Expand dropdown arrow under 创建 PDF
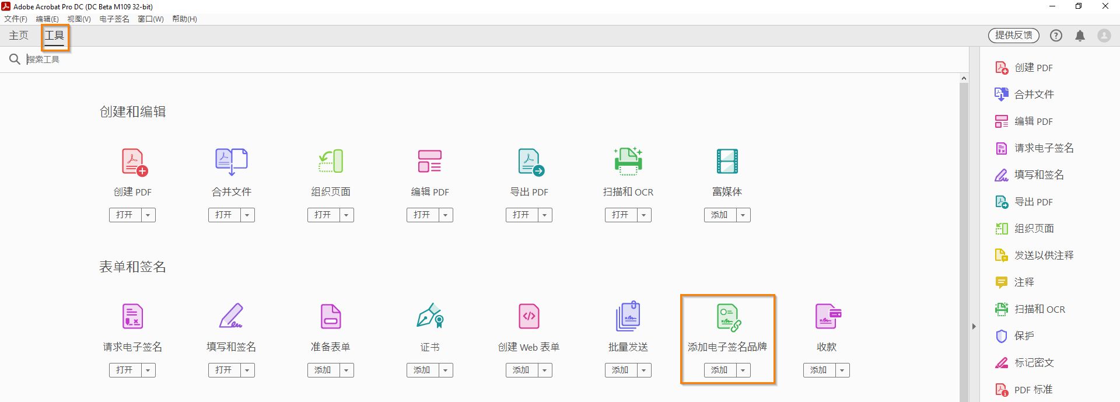The width and height of the screenshot is (1120, 402). (148, 215)
